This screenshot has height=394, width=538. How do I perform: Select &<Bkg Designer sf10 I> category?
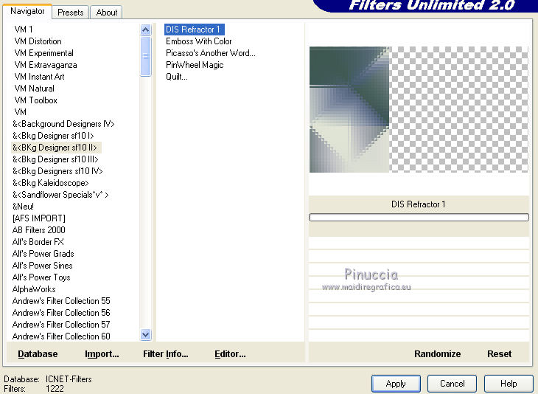coord(53,136)
